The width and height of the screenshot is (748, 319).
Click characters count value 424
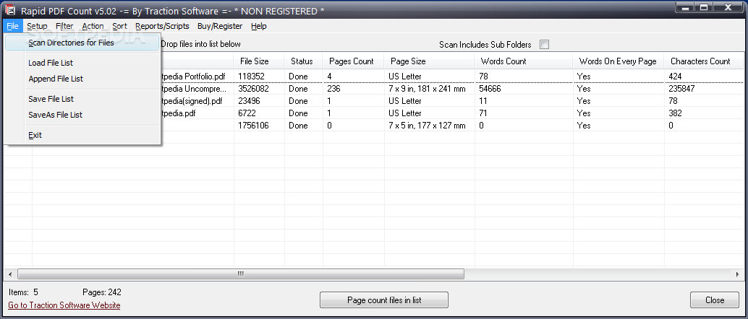(675, 77)
